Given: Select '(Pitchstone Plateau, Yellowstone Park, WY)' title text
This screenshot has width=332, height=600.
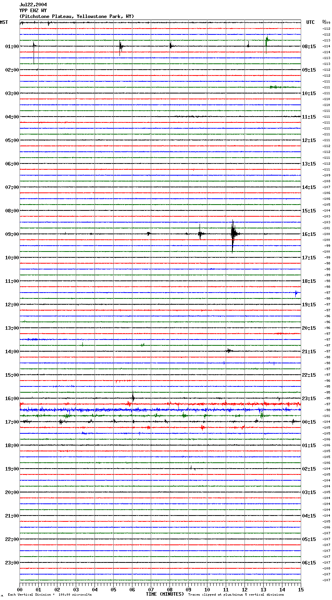Looking at the screenshot, I should tap(77, 16).
